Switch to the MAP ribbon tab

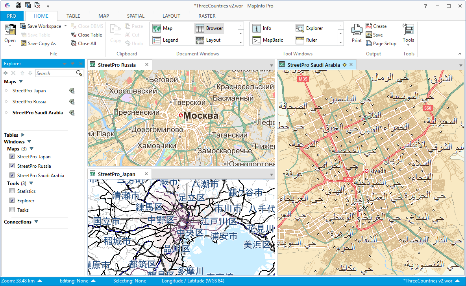(104, 16)
